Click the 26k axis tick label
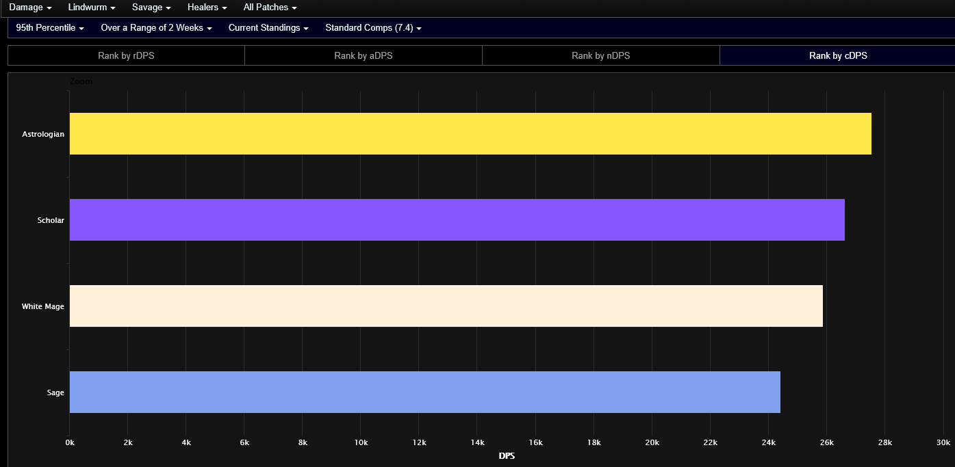Screen dimensions: 955x467 pyautogui.click(x=827, y=443)
